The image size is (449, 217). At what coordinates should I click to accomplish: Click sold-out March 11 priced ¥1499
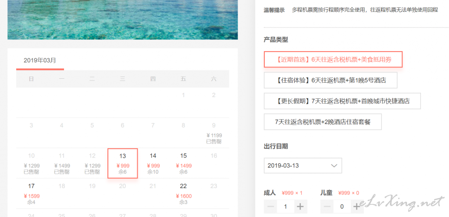61,163
